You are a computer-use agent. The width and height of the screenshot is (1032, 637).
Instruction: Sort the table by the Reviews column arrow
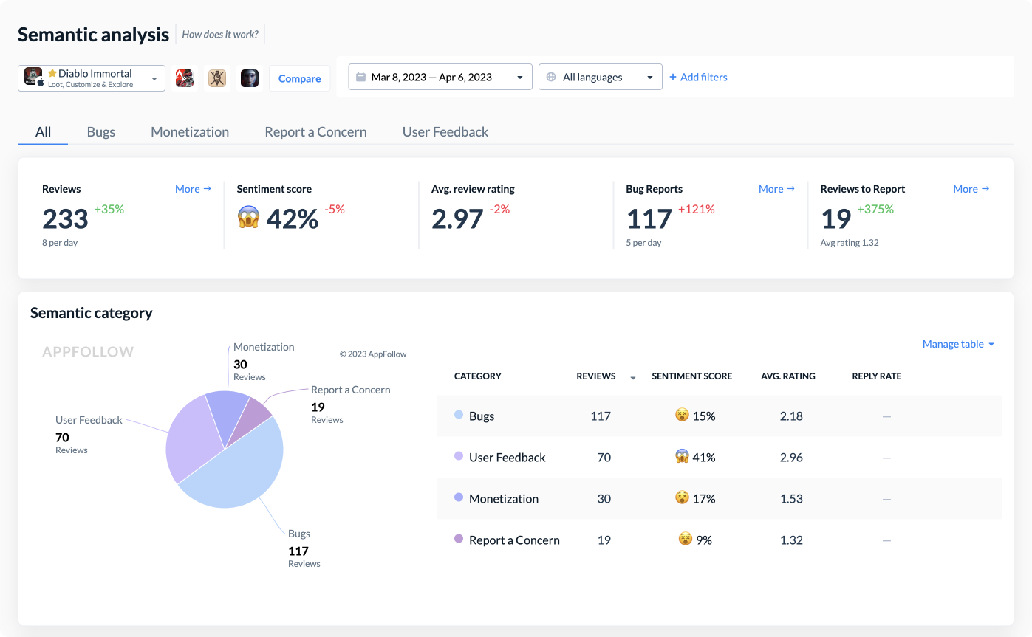632,377
